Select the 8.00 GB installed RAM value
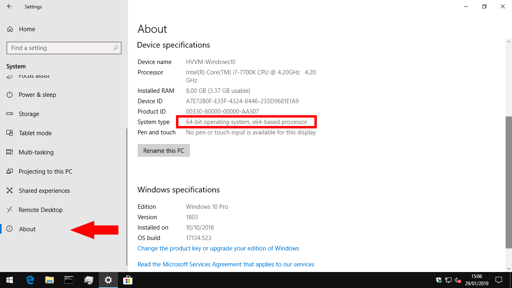This screenshot has height=288, width=512. point(218,91)
